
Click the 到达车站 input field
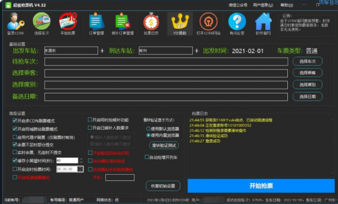(166, 51)
